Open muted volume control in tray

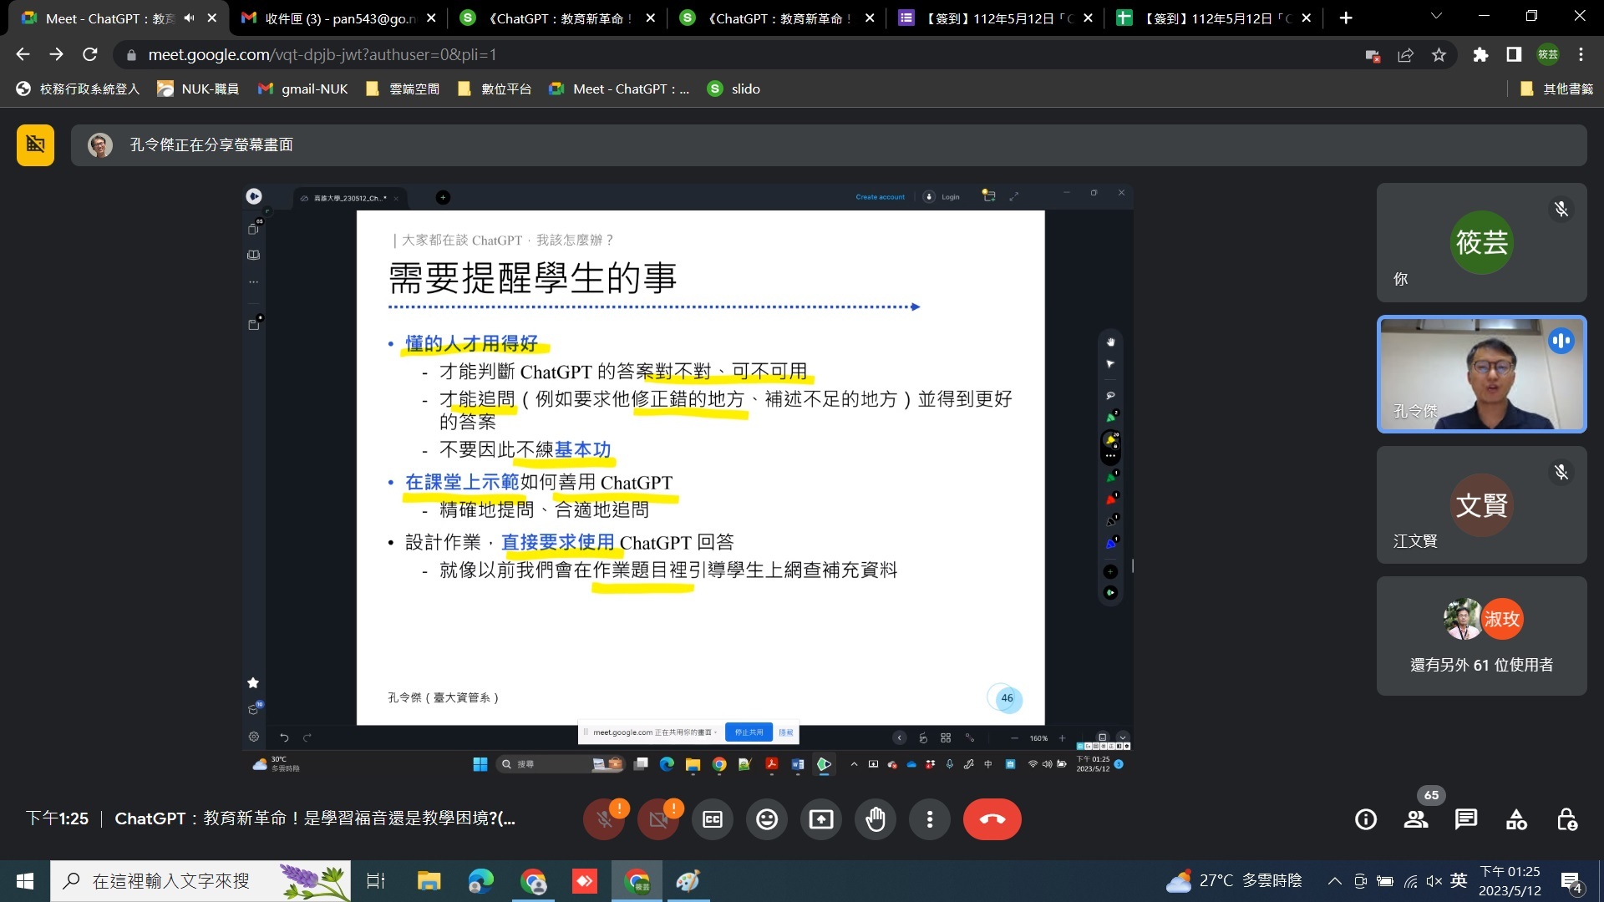[x=1434, y=881]
